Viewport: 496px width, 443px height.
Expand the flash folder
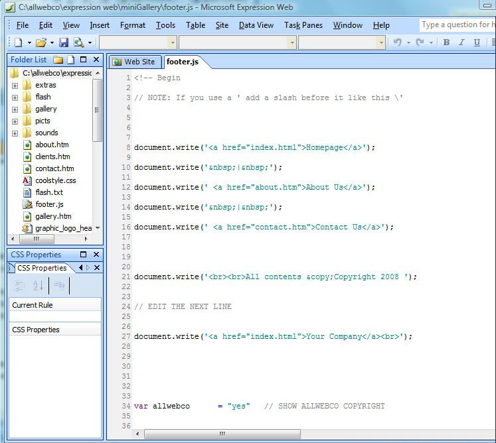click(15, 97)
